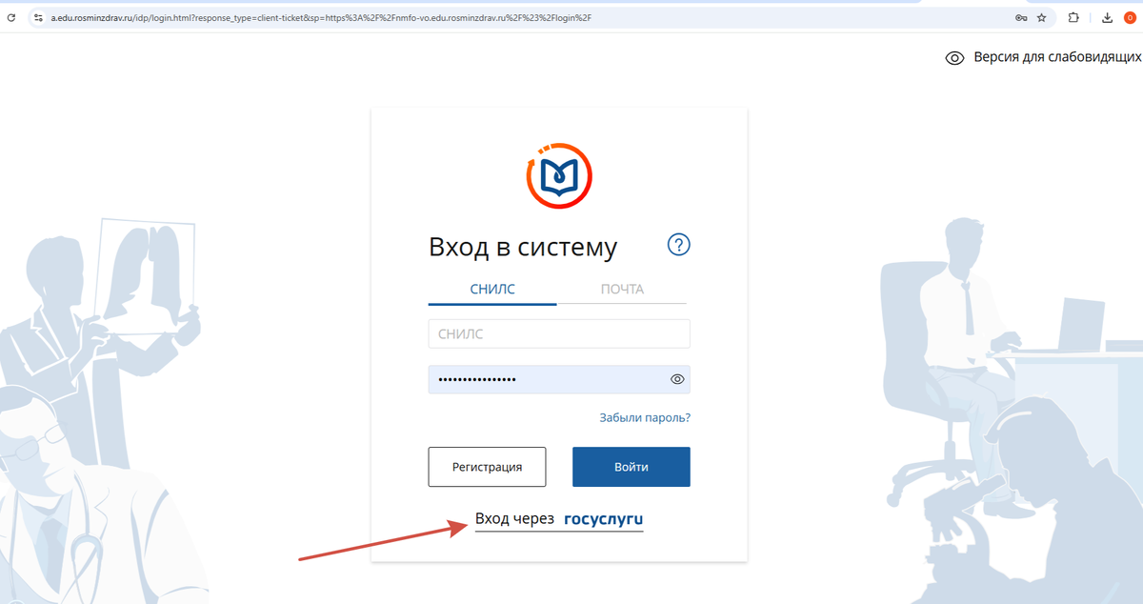Click the eye icon for visually impaired version
The image size is (1143, 604).
pyautogui.click(x=954, y=58)
